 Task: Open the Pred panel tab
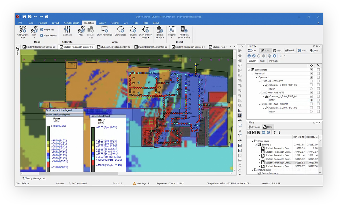(x=290, y=50)
